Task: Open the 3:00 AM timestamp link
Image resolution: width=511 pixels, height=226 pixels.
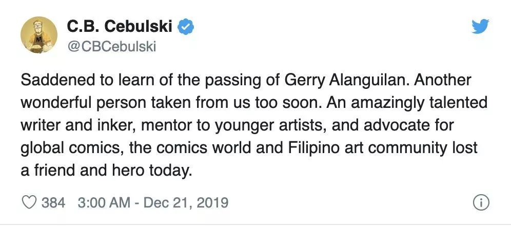Action: [104, 202]
